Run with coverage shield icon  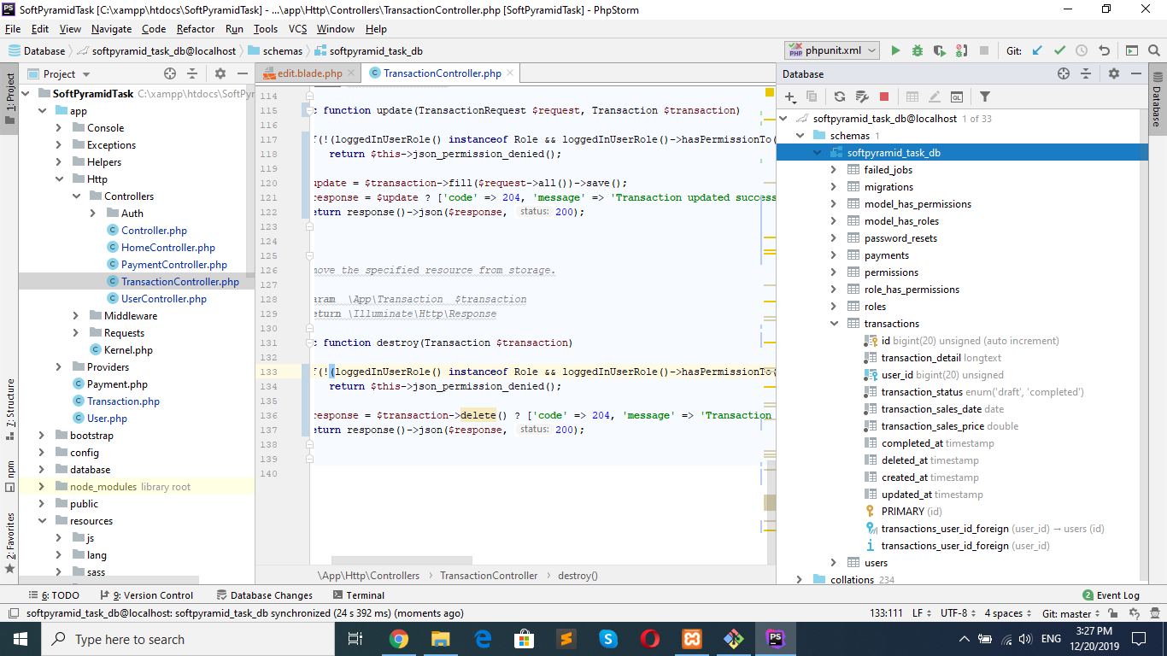[939, 50]
